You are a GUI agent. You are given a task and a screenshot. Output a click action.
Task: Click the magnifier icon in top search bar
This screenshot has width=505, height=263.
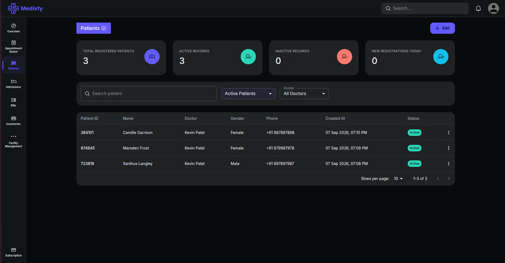(388, 8)
